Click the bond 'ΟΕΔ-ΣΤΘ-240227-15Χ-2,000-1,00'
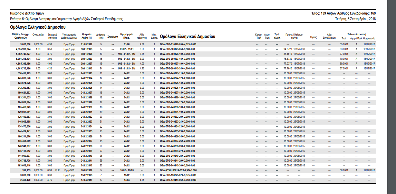 pos(177,93)
